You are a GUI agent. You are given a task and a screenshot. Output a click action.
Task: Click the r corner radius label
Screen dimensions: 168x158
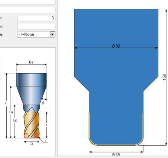[x=45, y=141]
